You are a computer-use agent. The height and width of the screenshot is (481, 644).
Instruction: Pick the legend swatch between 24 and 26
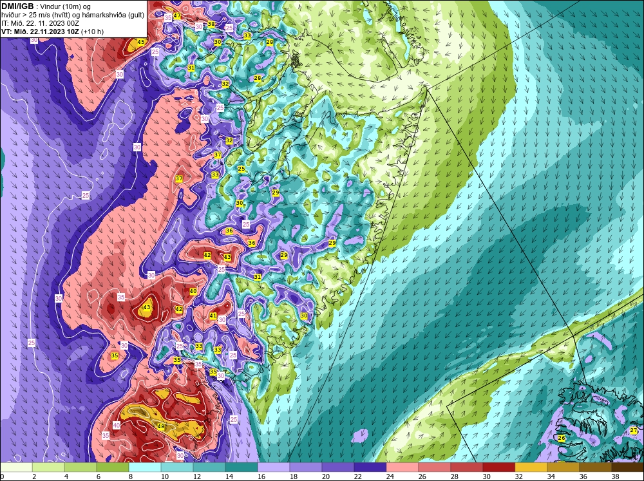coord(402,467)
